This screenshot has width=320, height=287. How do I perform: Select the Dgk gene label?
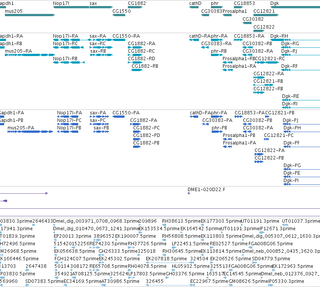pyautogui.click(x=275, y=3)
